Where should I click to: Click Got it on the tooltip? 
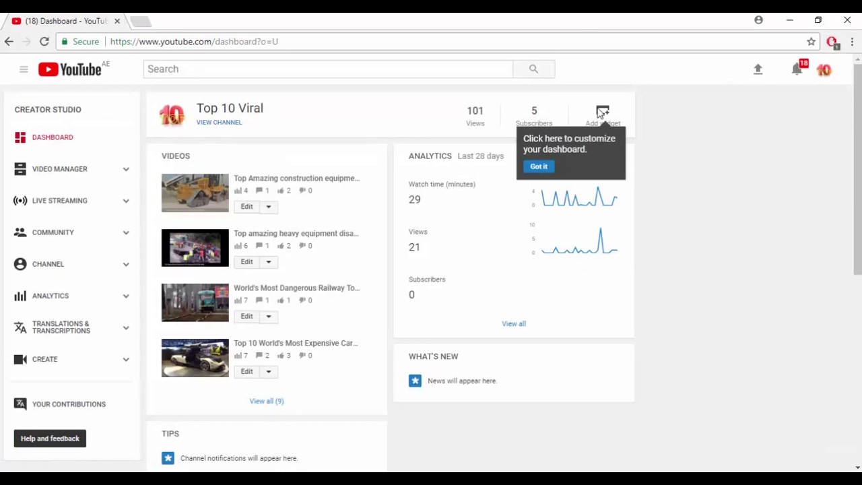coord(539,166)
